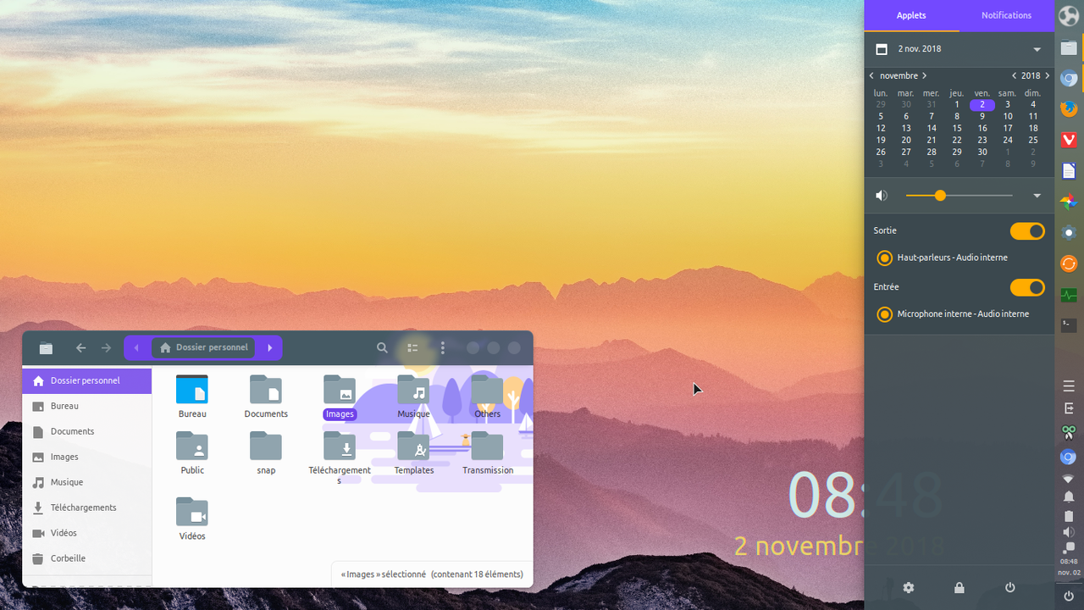This screenshot has height=610, width=1084.
Task: Collapse the volume applet dropdown arrow
Action: (x=1037, y=196)
